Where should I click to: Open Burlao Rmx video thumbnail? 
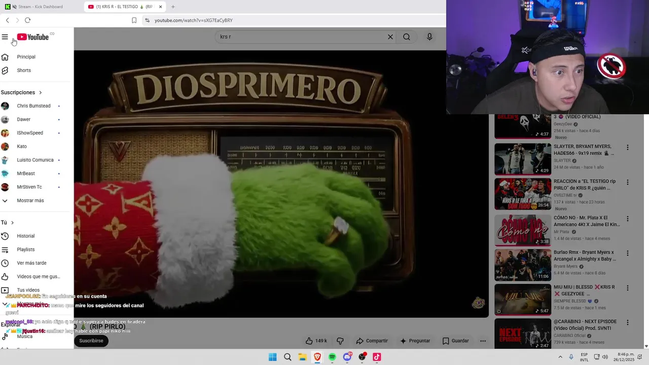[x=523, y=265]
